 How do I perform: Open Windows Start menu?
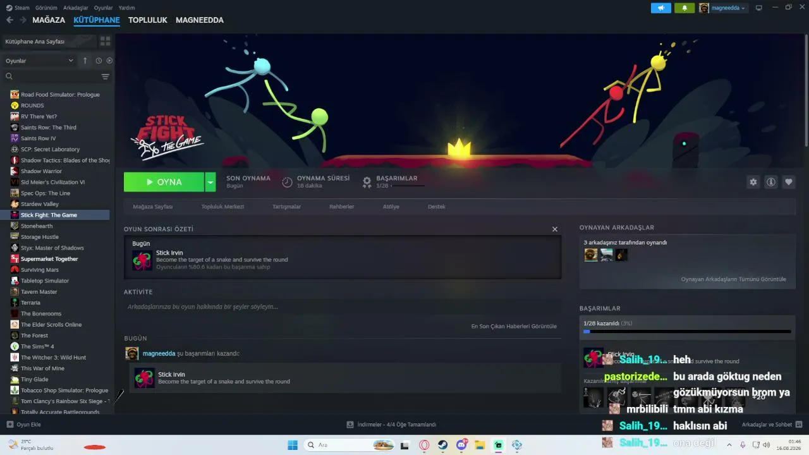click(293, 445)
